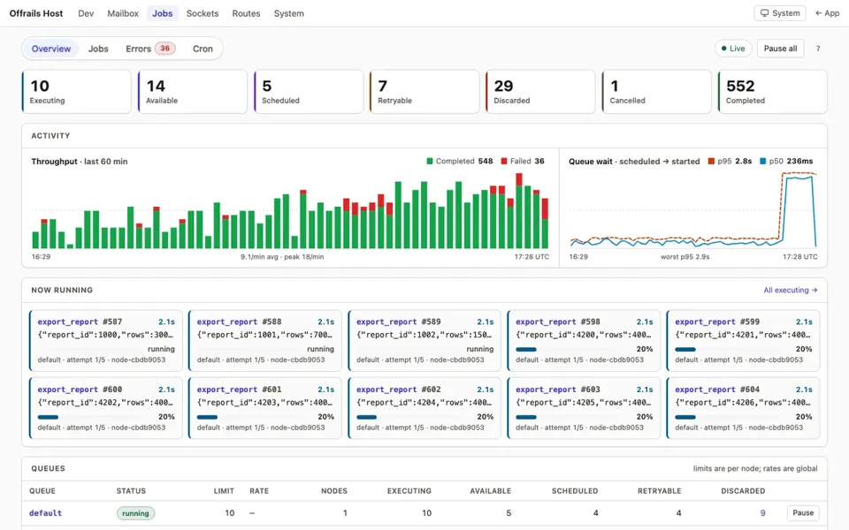The width and height of the screenshot is (849, 530).
Task: Go back to App with arrow link
Action: (x=828, y=13)
